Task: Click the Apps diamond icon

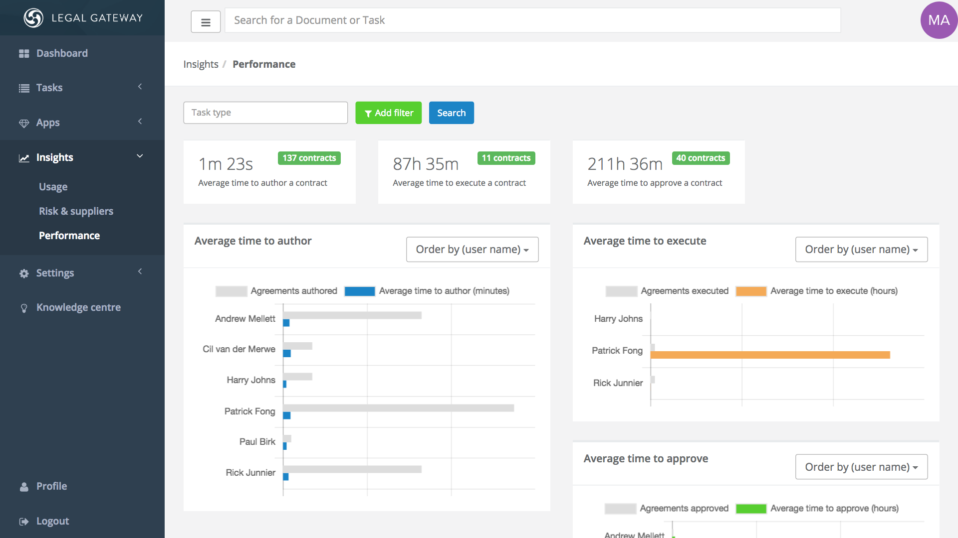Action: click(x=24, y=123)
